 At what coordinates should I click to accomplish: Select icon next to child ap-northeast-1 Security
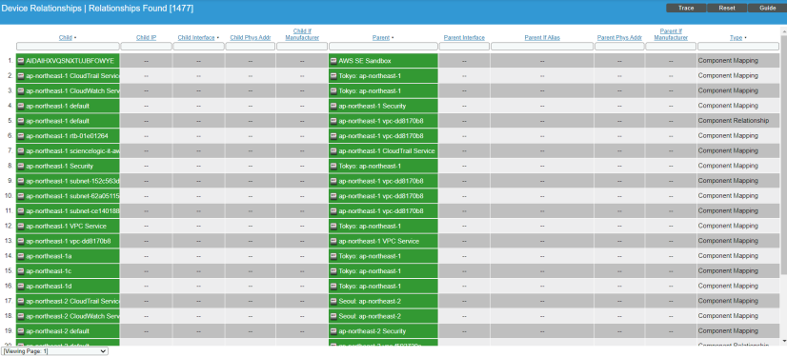[21, 166]
